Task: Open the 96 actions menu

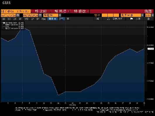Action: [61, 11]
